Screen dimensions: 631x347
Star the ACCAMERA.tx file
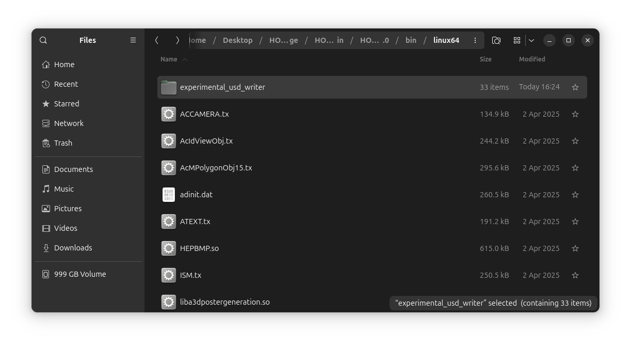[575, 114]
